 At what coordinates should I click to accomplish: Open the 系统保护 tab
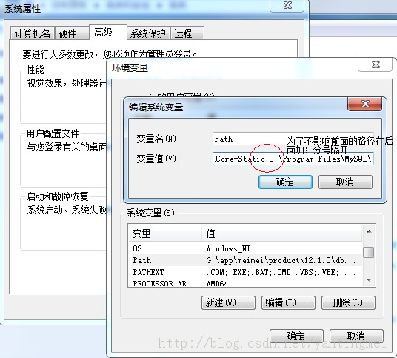[148, 33]
